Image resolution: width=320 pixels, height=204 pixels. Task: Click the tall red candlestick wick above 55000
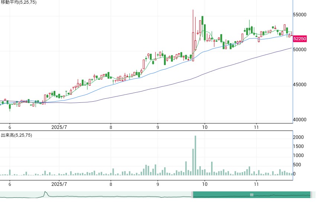click(x=193, y=22)
